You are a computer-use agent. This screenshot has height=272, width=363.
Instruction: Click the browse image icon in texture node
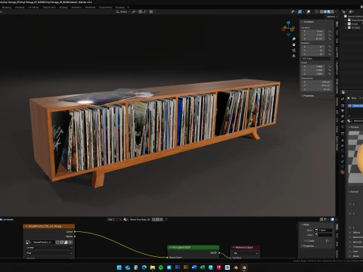pyautogui.click(x=28, y=242)
